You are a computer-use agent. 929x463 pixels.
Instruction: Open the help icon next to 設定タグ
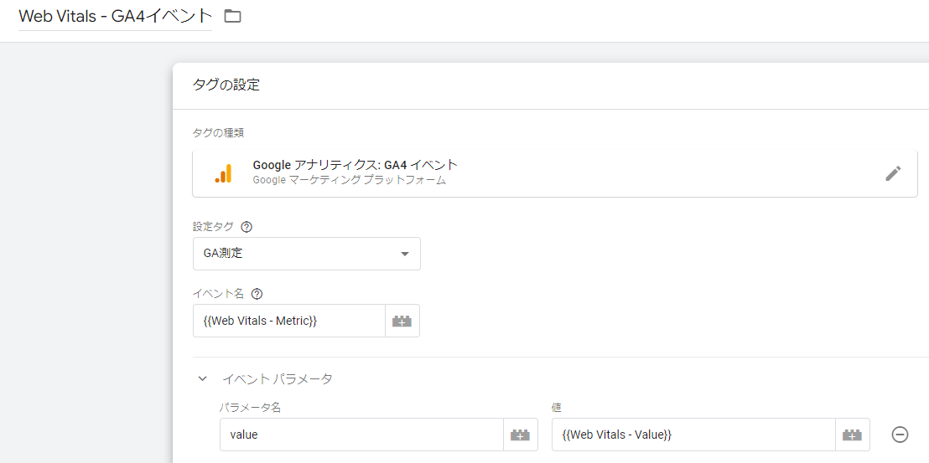(247, 227)
